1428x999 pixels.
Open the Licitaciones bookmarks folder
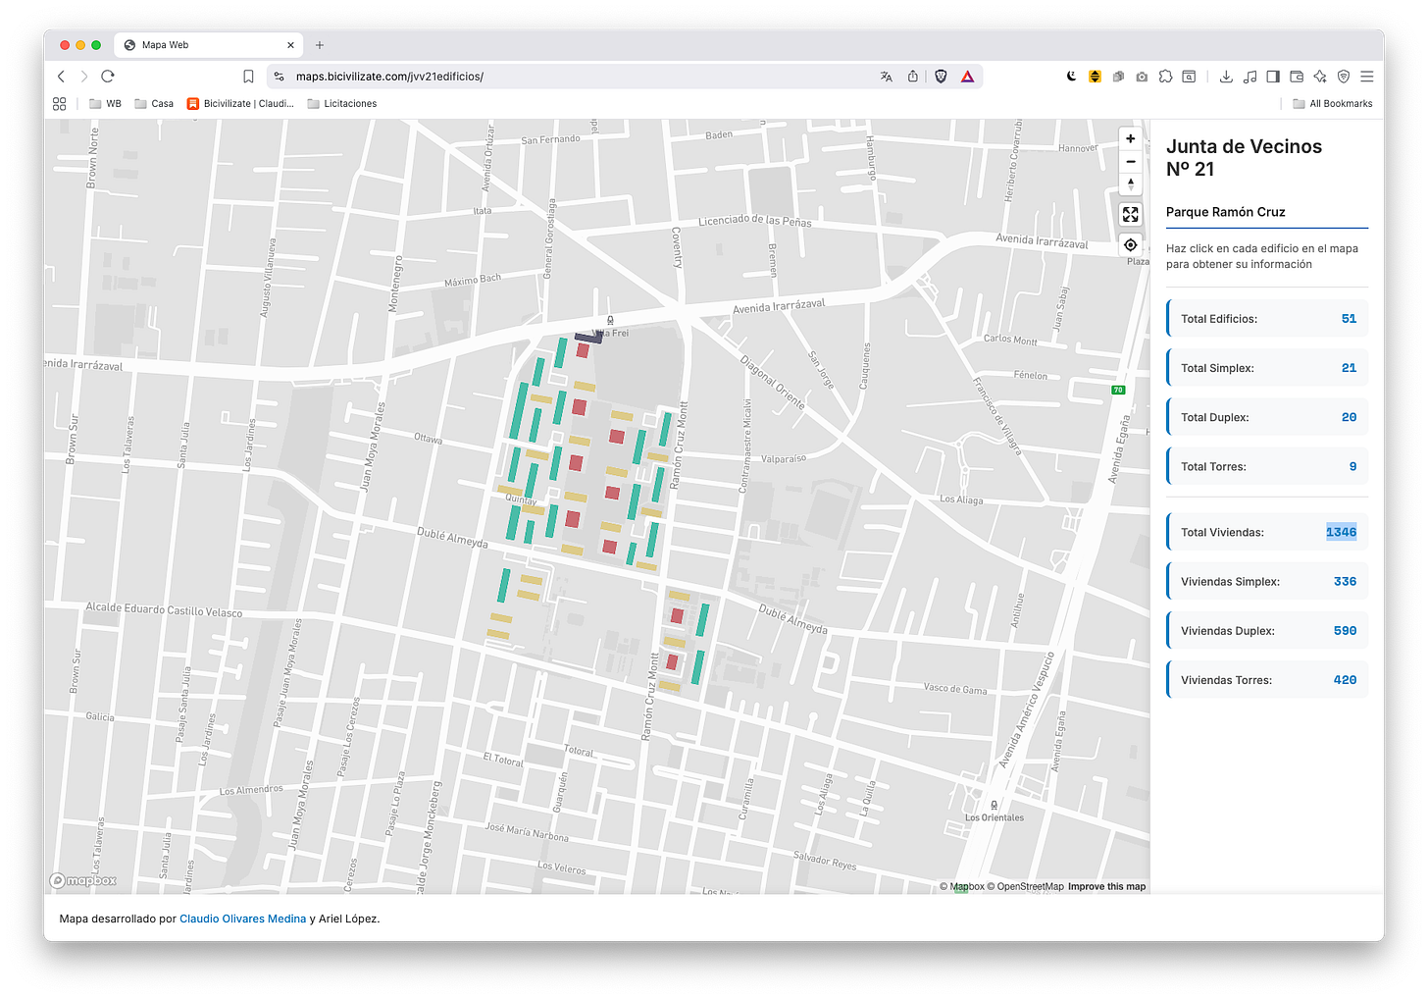click(x=342, y=104)
